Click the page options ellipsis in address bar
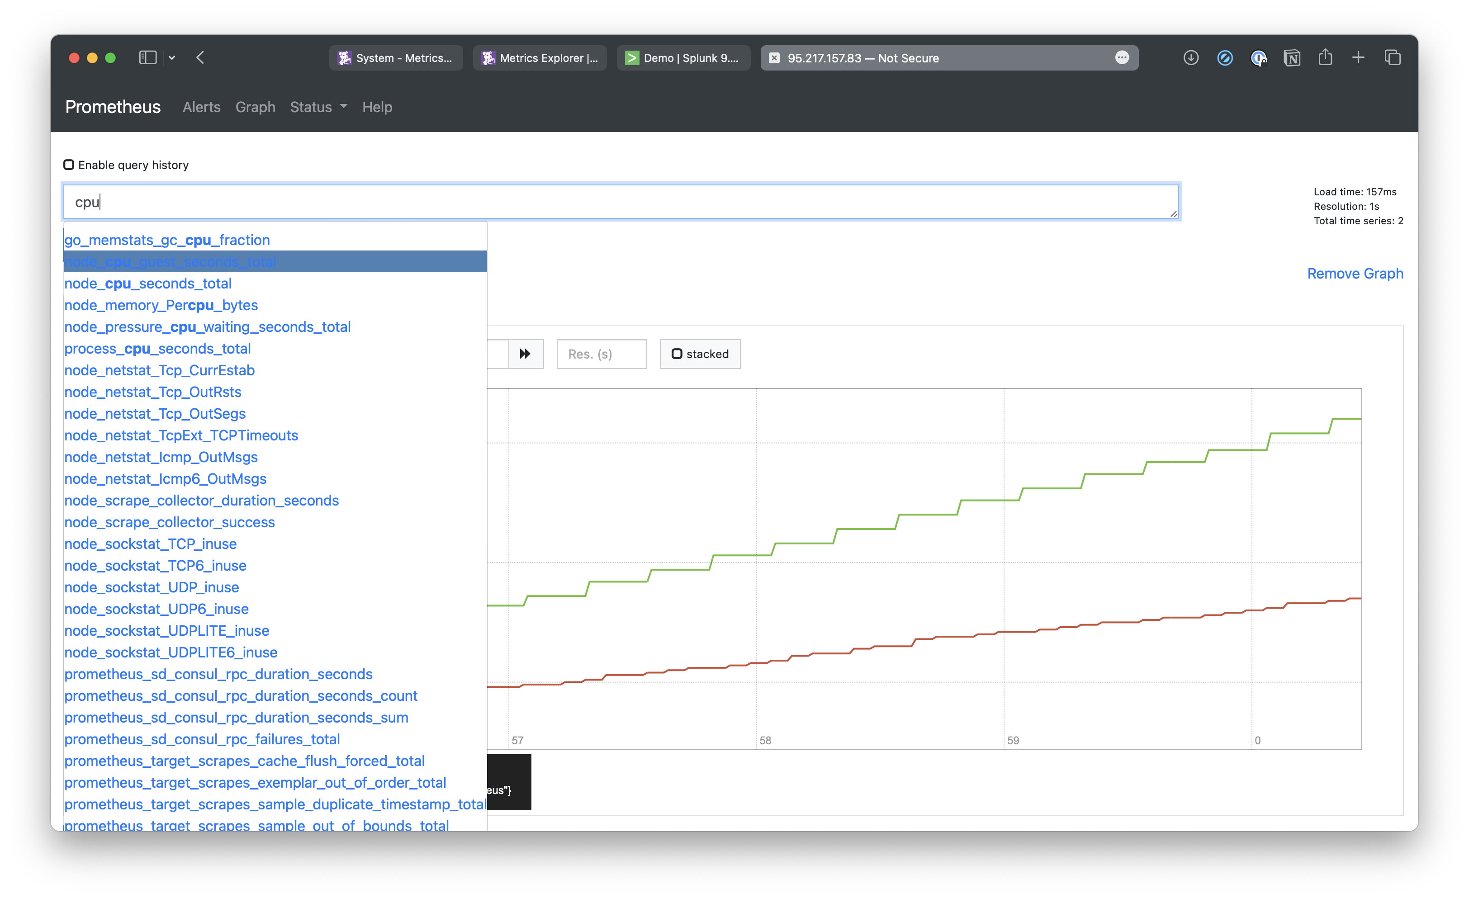Image resolution: width=1469 pixels, height=898 pixels. [1122, 58]
